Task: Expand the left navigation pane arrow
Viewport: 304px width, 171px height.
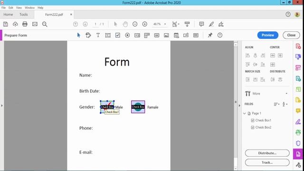Action: (2, 105)
